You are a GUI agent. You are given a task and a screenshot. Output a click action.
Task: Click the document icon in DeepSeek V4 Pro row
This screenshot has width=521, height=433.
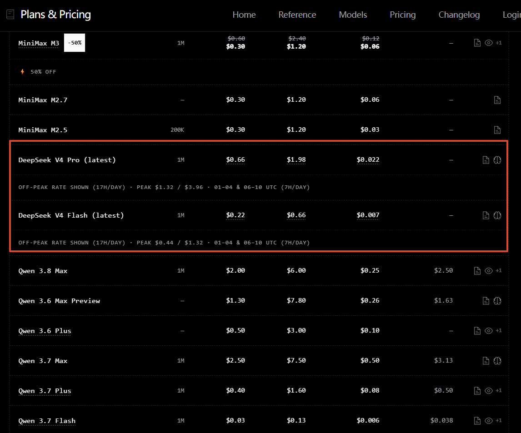(486, 160)
